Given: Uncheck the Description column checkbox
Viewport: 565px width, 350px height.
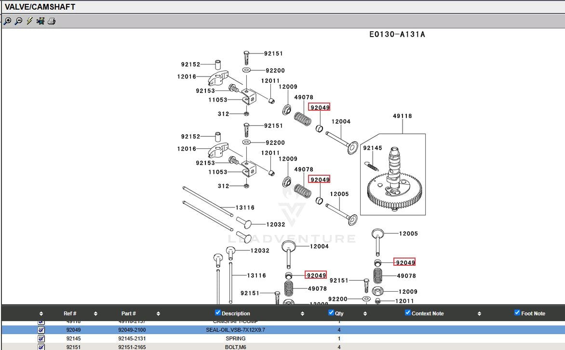Looking at the screenshot, I should [x=218, y=313].
